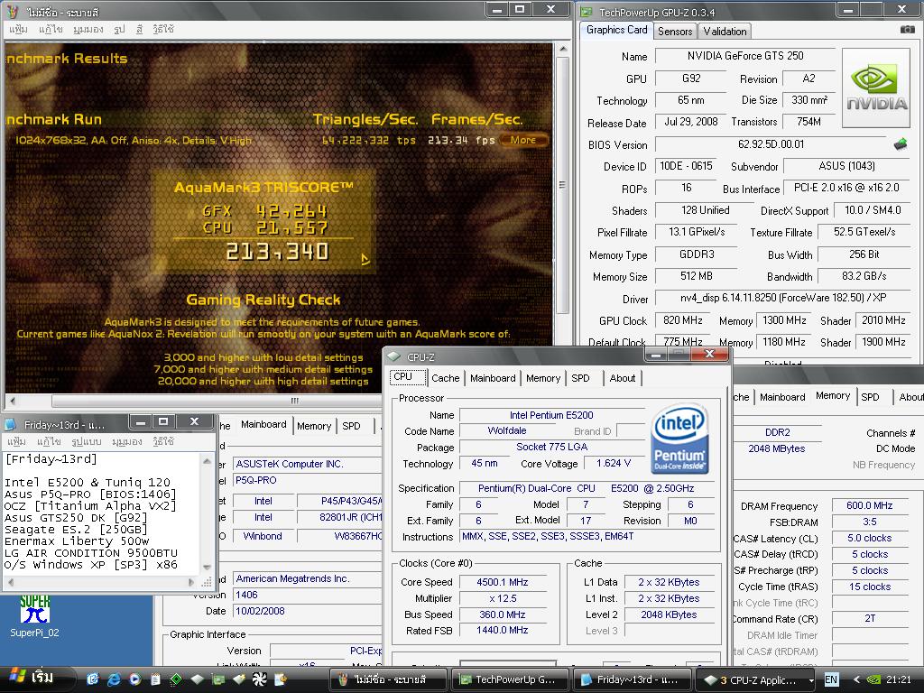
Task: Select the Graphics Card tab in GPU-Z
Action: [616, 30]
